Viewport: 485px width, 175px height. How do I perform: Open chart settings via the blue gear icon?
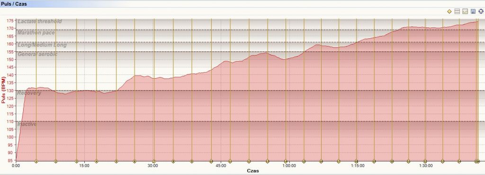point(481,11)
